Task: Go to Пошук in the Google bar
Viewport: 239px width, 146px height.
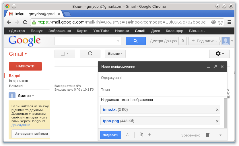Action: pyautogui.click(x=37, y=31)
